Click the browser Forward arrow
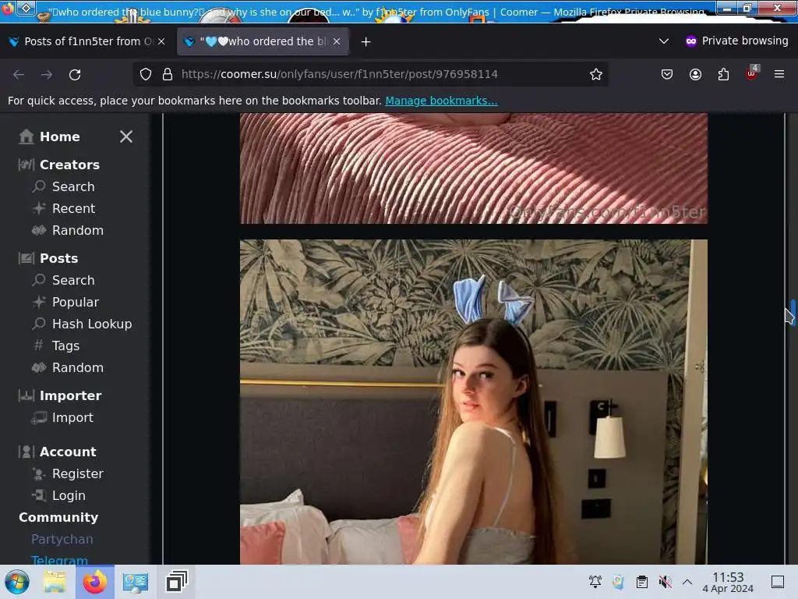Screen dimensions: 798x599 47,74
